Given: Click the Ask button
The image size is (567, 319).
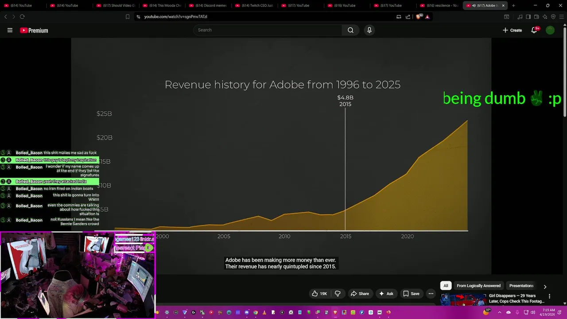Looking at the screenshot, I should pyautogui.click(x=386, y=294).
